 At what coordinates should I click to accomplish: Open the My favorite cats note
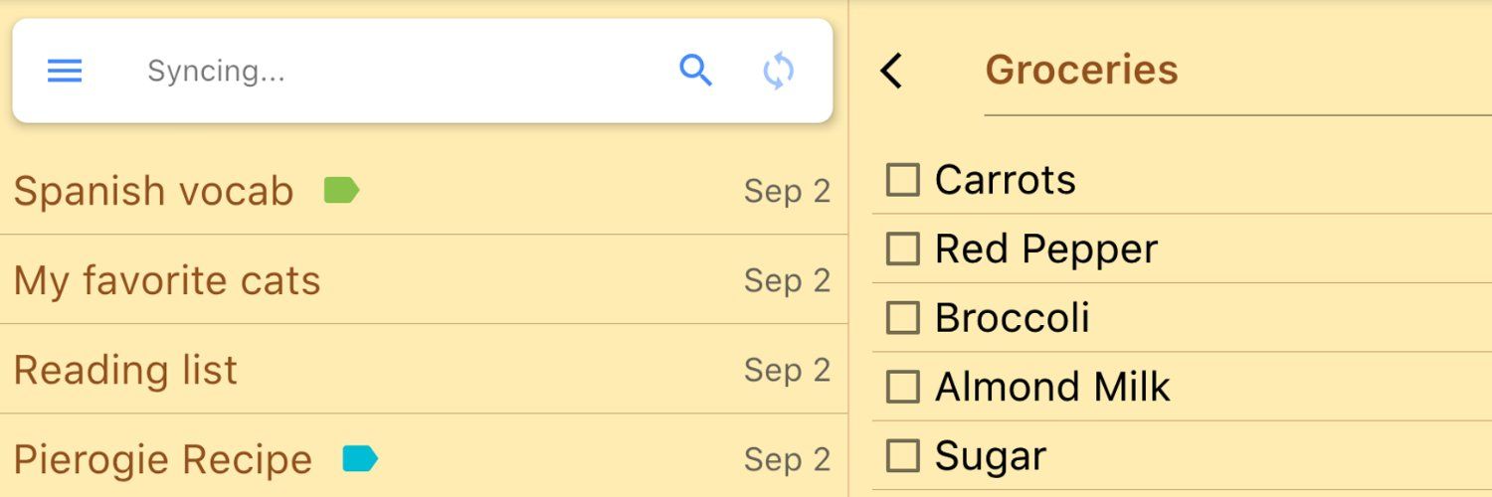(x=424, y=280)
